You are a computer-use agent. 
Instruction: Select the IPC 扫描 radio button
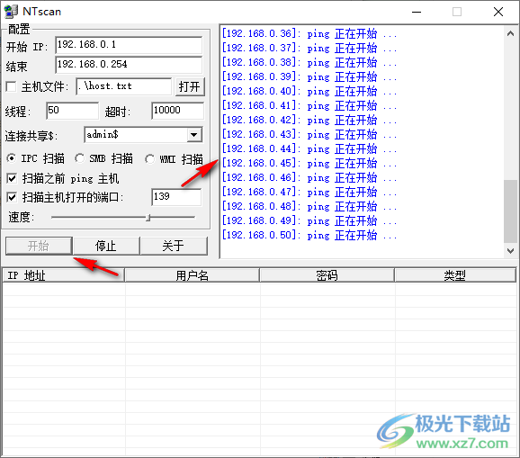point(12,158)
